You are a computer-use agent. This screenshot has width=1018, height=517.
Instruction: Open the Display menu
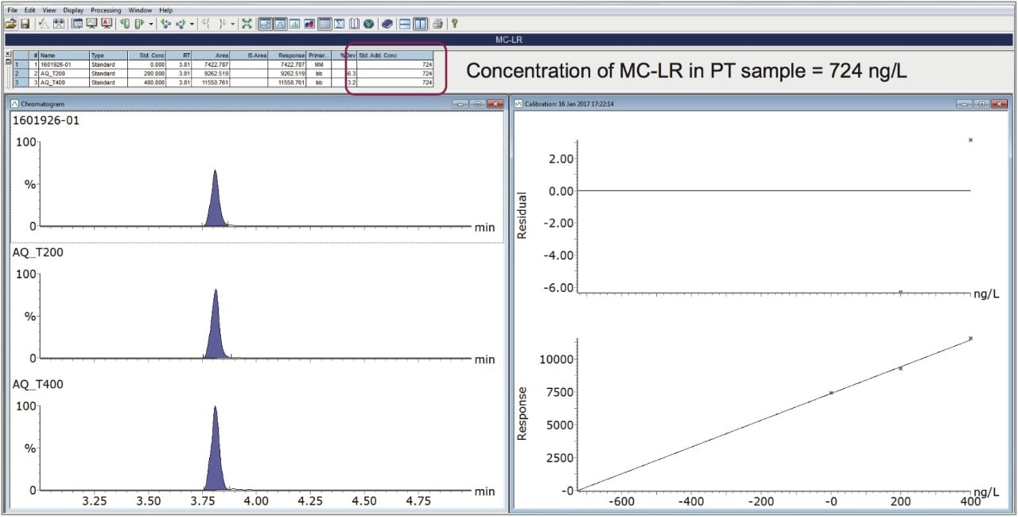[x=72, y=10]
